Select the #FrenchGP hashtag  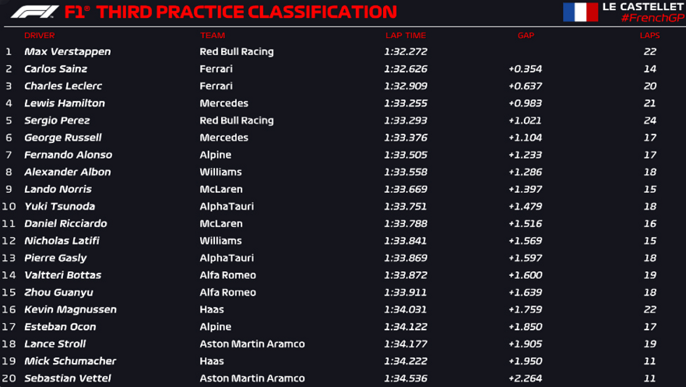[653, 18]
